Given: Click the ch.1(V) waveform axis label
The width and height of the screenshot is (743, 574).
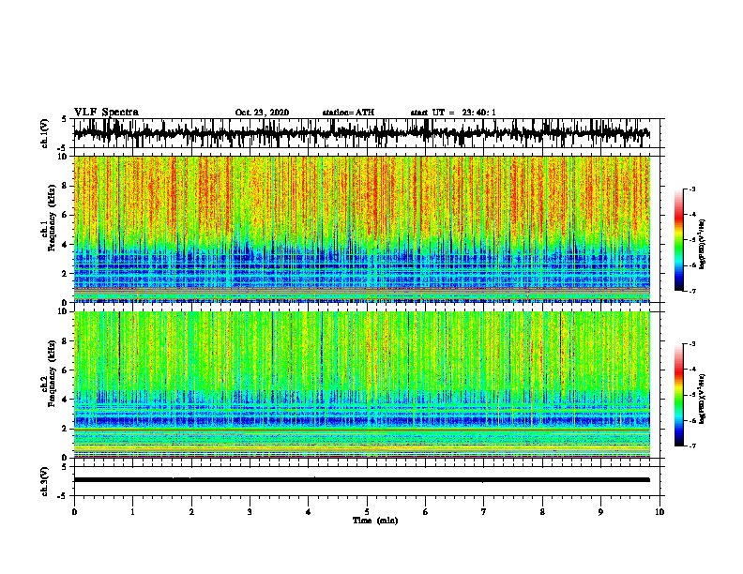Looking at the screenshot, I should click(44, 133).
